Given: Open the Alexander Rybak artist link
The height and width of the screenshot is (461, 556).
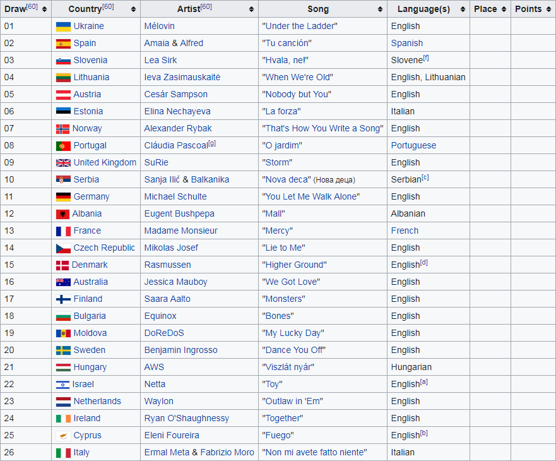Looking at the screenshot, I should tap(177, 128).
